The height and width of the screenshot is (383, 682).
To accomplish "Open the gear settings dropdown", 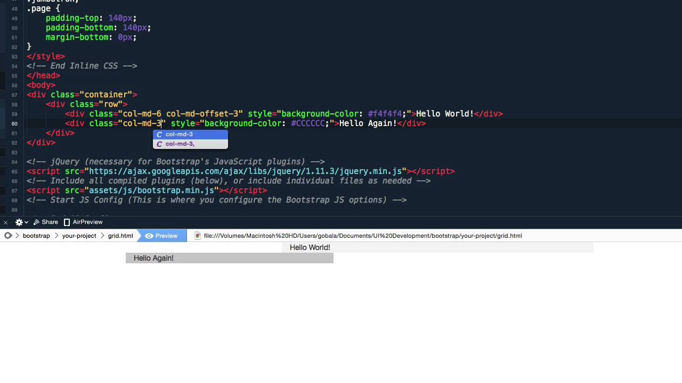I will coord(21,222).
